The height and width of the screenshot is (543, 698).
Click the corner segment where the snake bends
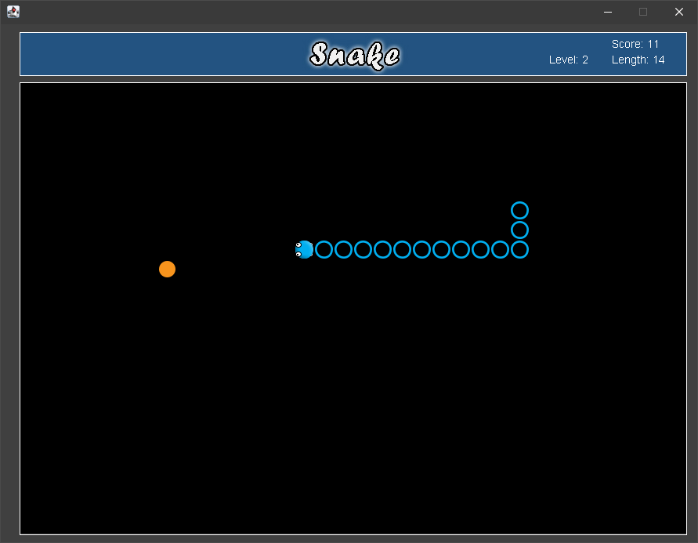pos(520,250)
